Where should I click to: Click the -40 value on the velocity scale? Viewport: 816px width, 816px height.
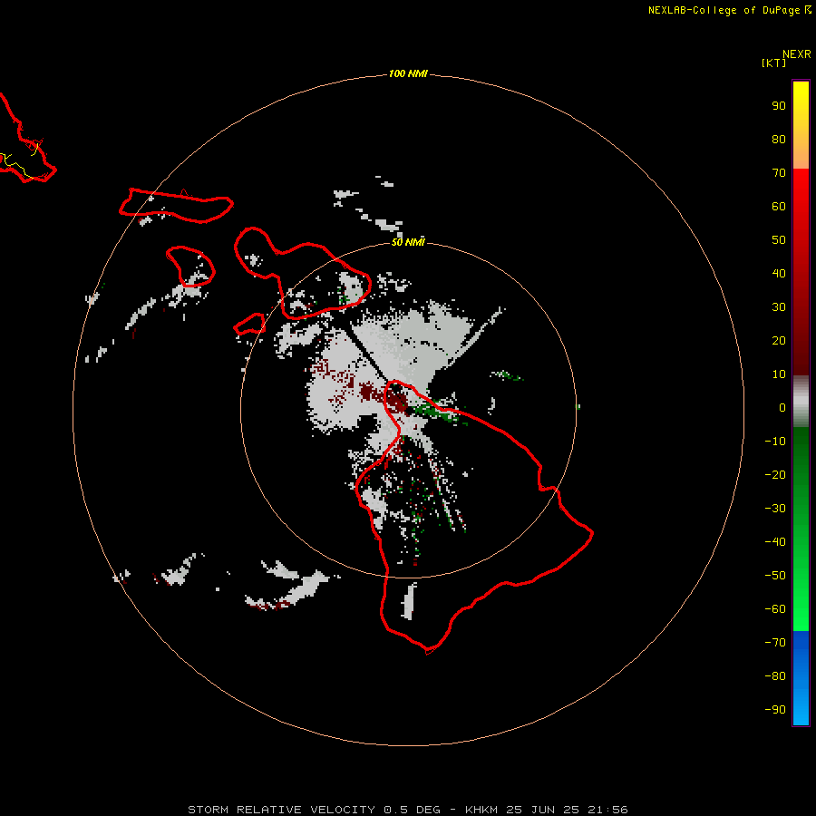775,542
